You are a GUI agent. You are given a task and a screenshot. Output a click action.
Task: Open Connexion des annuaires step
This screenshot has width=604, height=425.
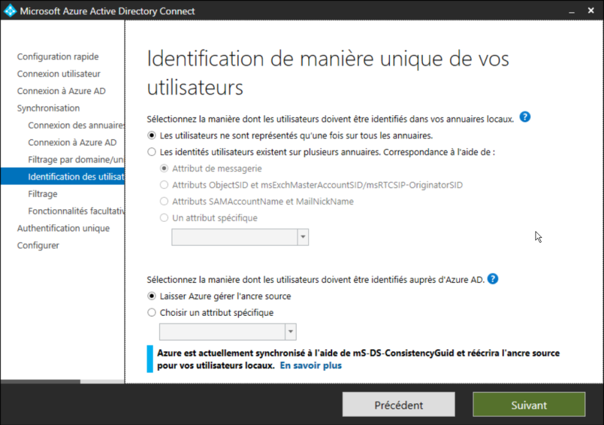tap(76, 125)
